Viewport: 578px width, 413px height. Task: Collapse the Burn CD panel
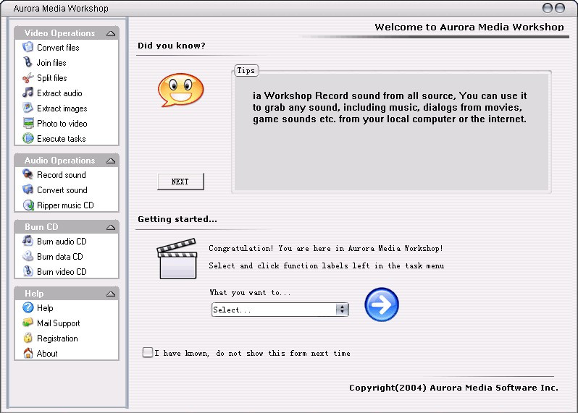pyautogui.click(x=111, y=228)
